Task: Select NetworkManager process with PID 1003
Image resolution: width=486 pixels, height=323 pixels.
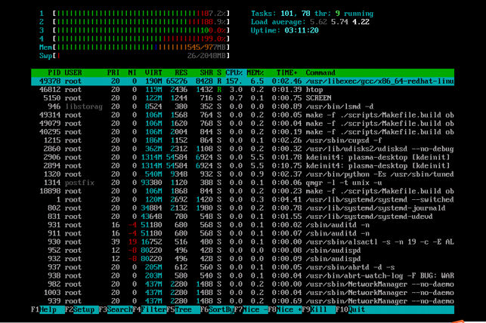Action: tap(243, 293)
